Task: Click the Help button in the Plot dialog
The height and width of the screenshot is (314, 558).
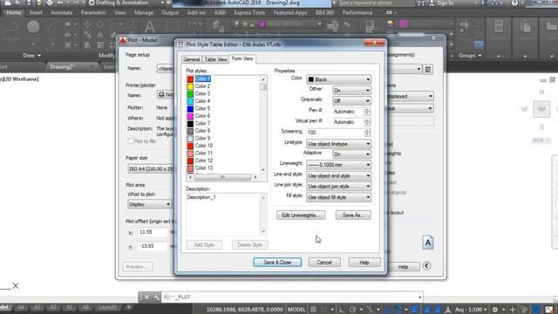Action: point(403,267)
